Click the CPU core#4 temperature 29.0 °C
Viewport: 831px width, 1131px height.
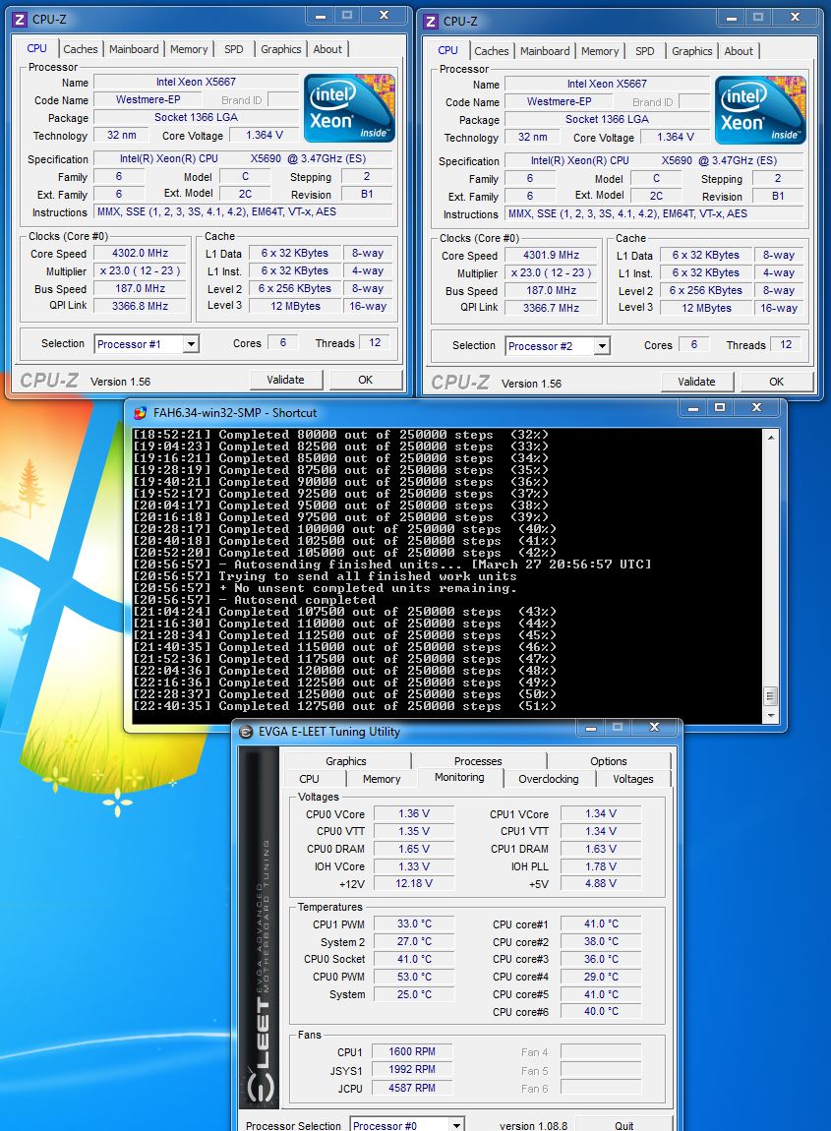[x=601, y=977]
